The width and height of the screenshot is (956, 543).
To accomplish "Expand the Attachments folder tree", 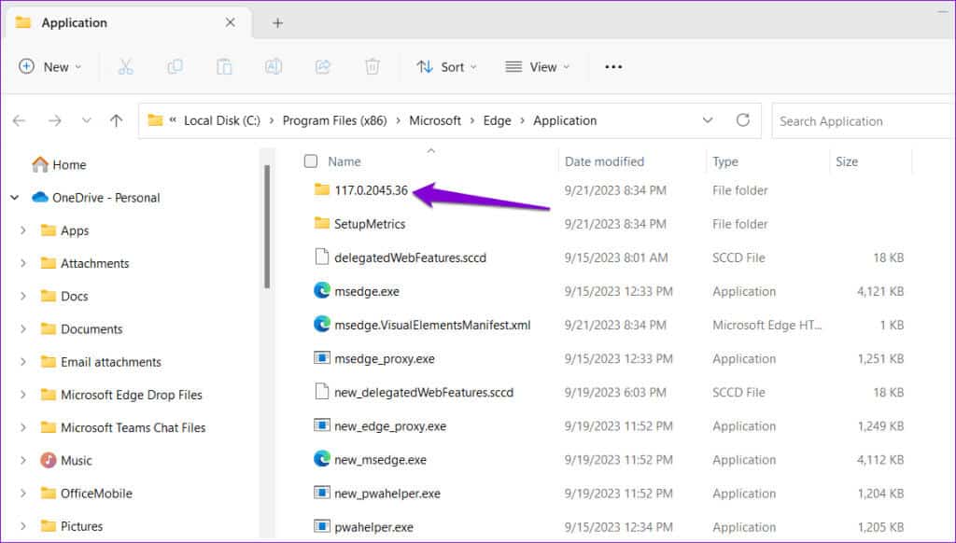I will coord(23,263).
